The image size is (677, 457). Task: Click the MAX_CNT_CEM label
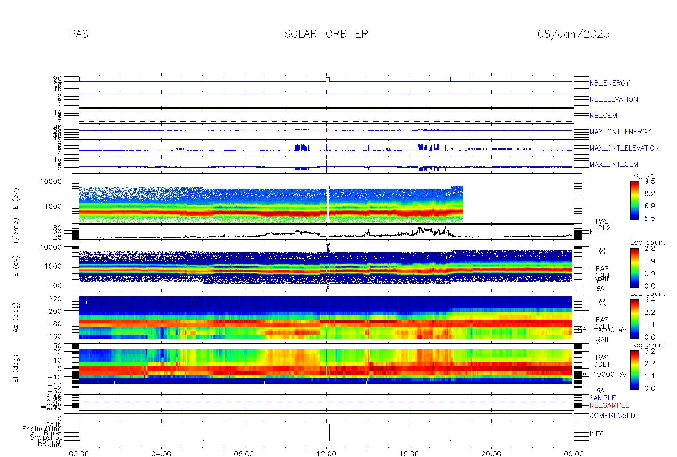[x=613, y=164]
